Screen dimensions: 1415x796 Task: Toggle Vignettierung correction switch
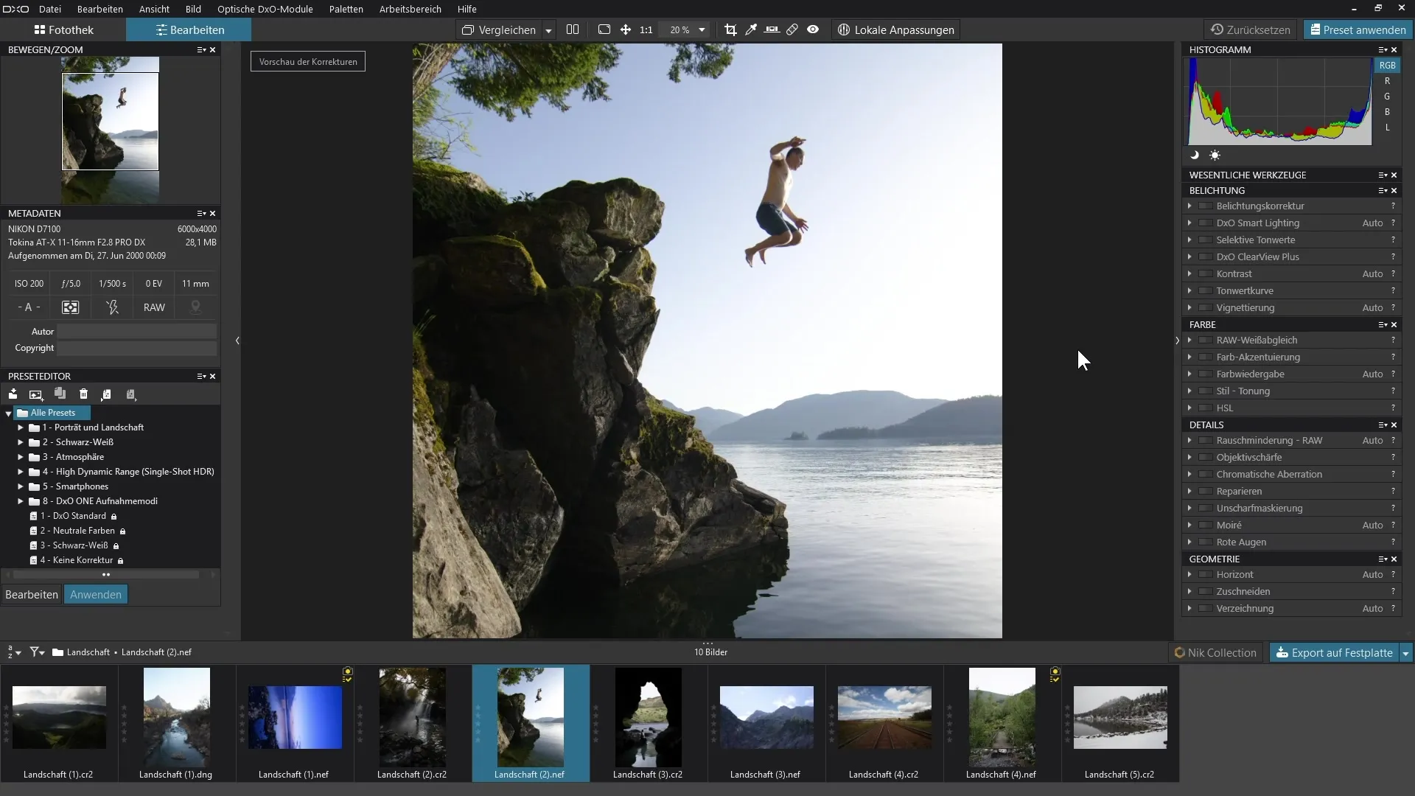point(1206,308)
